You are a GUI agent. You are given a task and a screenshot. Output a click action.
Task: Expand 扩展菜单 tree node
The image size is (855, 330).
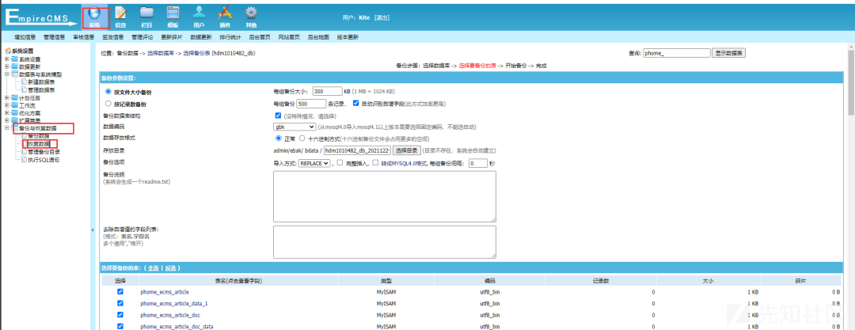[6, 120]
